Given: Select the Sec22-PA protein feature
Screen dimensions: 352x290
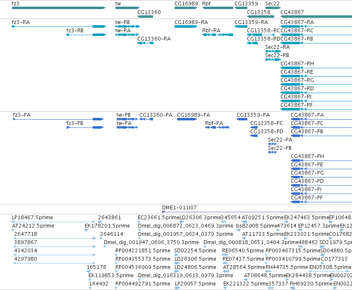Looking at the screenshot, I should pyautogui.click(x=272, y=144).
